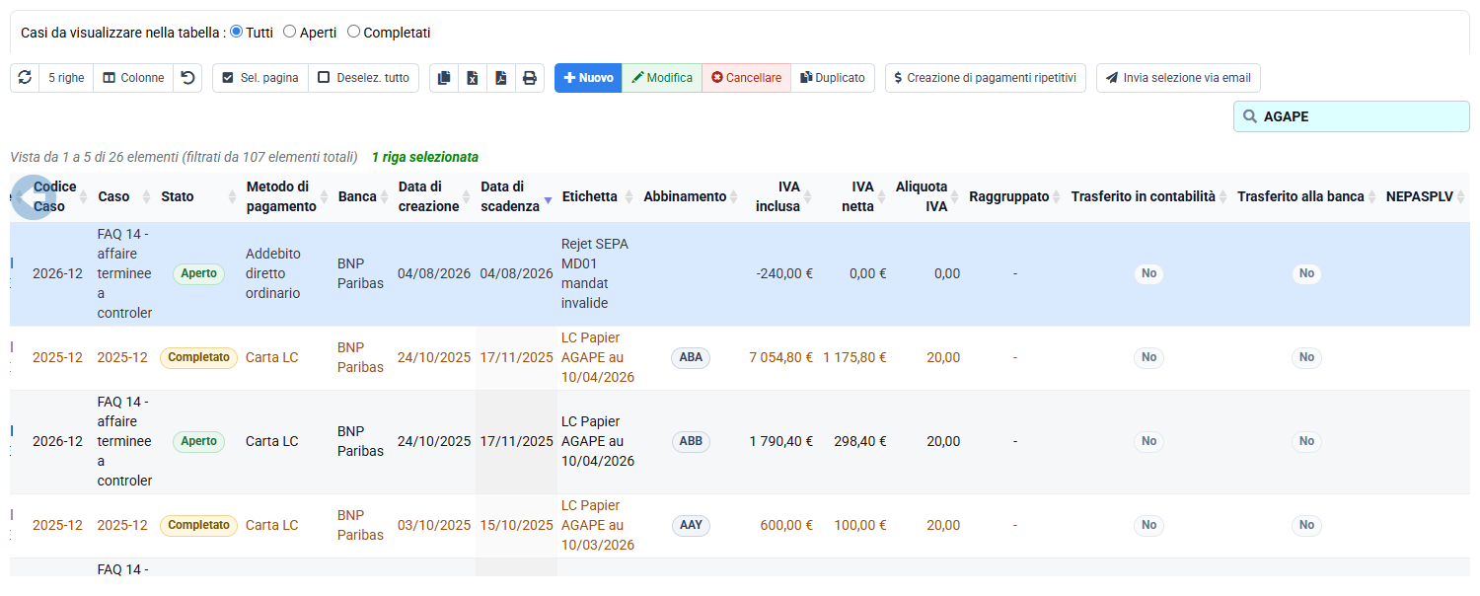Select the Tutti radio button
Viewport: 1480px width, 596px height.
tap(236, 32)
